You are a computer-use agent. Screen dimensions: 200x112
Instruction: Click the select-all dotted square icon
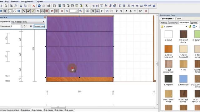click(x=87, y=11)
